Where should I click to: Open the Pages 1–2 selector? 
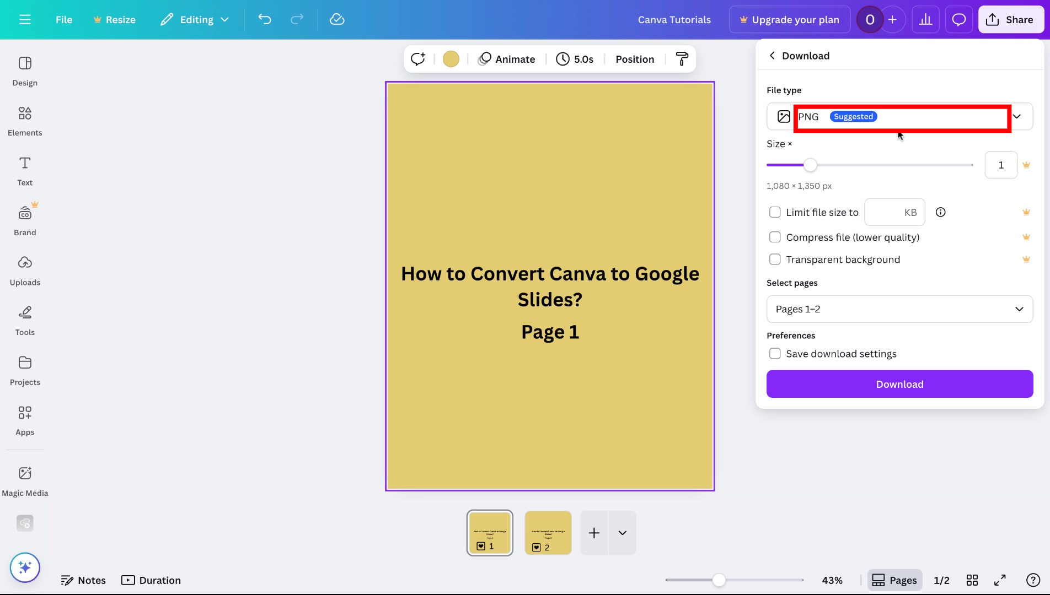pyautogui.click(x=899, y=309)
